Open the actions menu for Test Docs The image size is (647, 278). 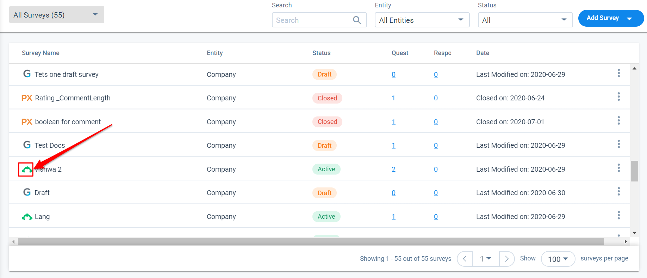618,144
